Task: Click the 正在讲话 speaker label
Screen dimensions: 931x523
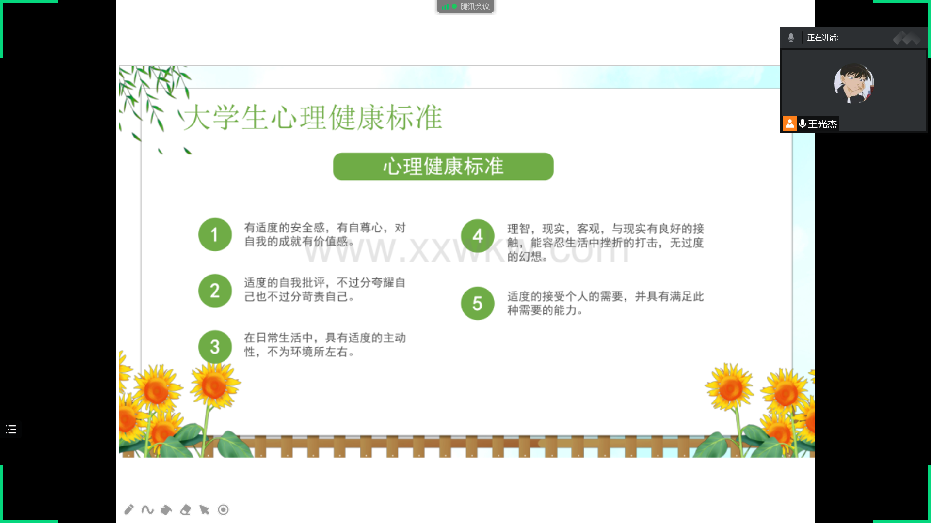Action: (x=822, y=38)
